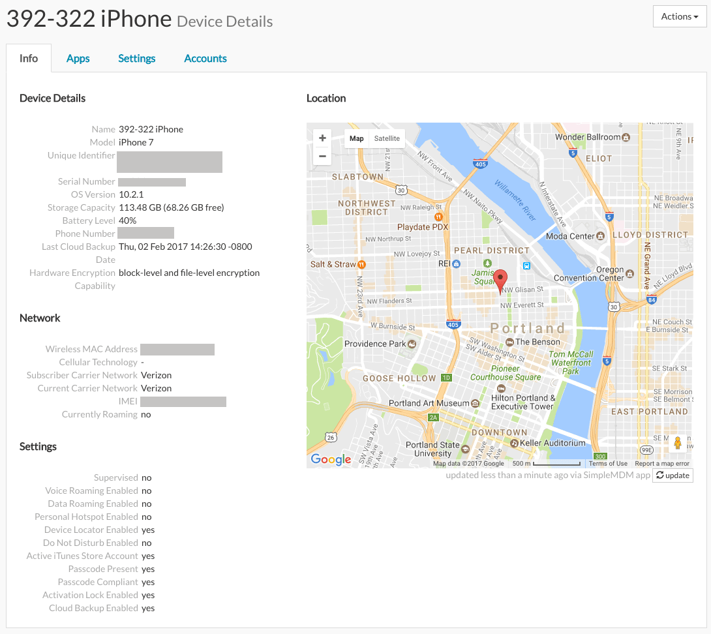Open the Accounts tab

pyautogui.click(x=205, y=59)
